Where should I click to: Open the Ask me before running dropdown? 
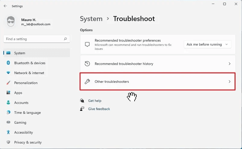click(x=207, y=44)
